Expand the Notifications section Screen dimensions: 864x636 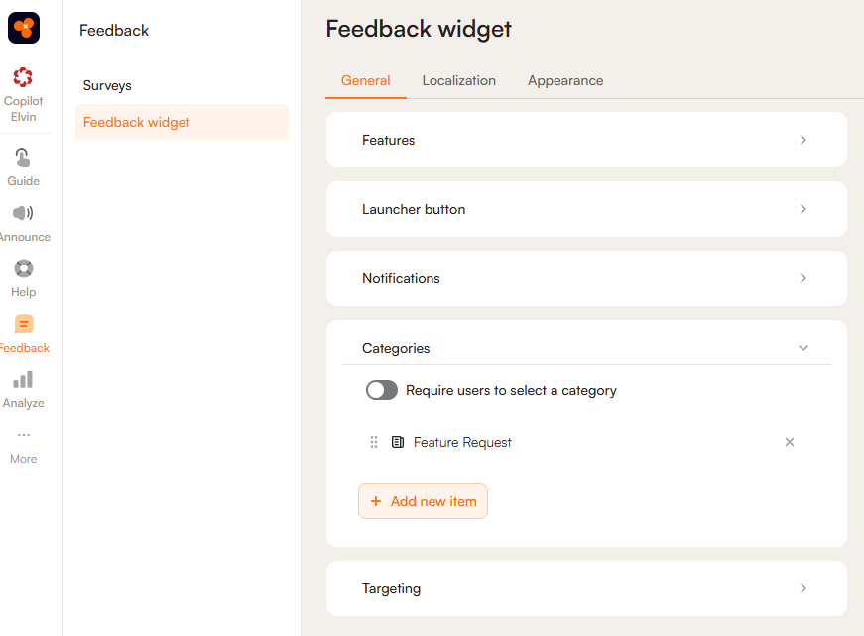point(802,278)
